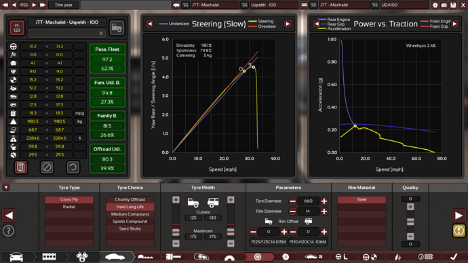Go to the brakes disc step icon
Image resolution: width=468 pixels, height=263 pixels.
click(286, 257)
